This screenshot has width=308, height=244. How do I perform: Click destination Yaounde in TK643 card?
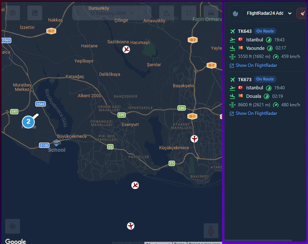255,48
